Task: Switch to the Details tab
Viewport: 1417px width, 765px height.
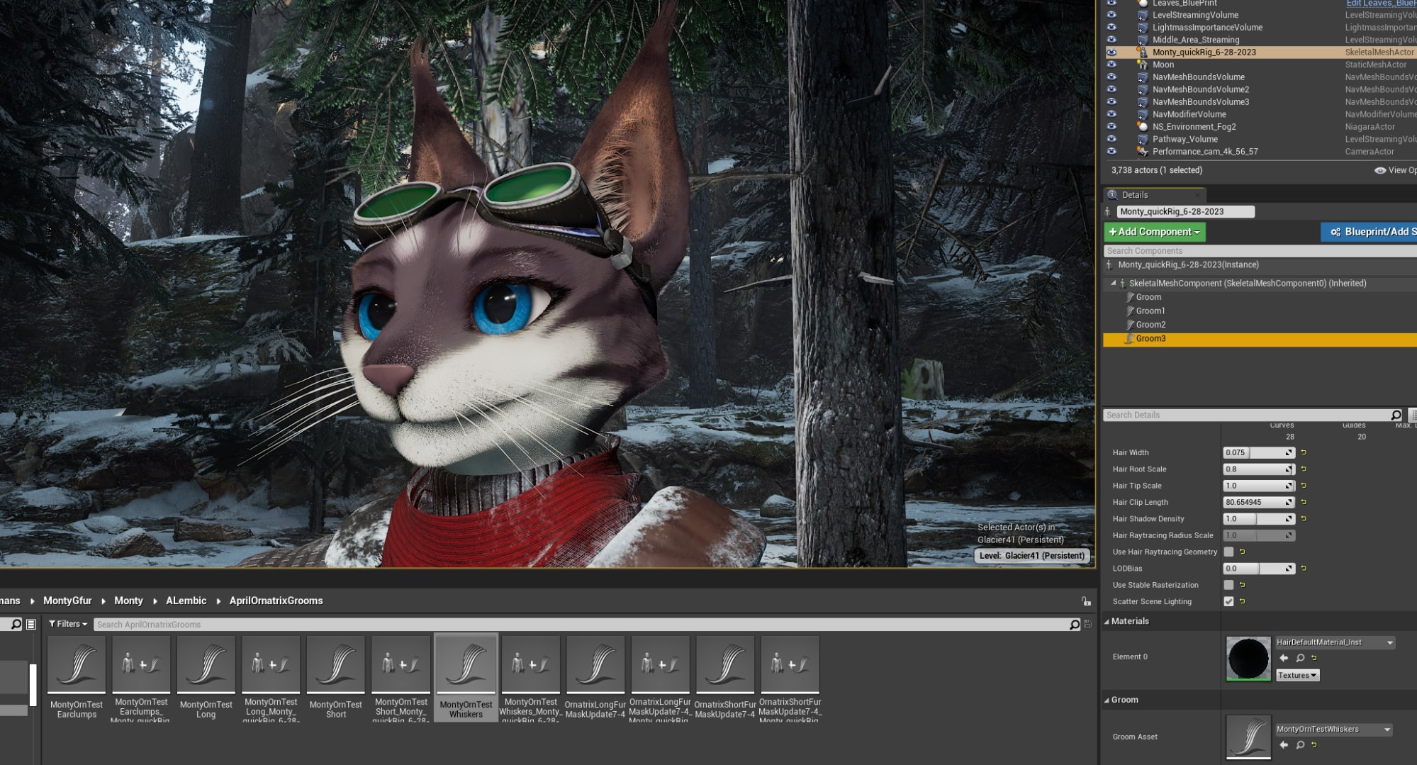Action: (x=1134, y=195)
